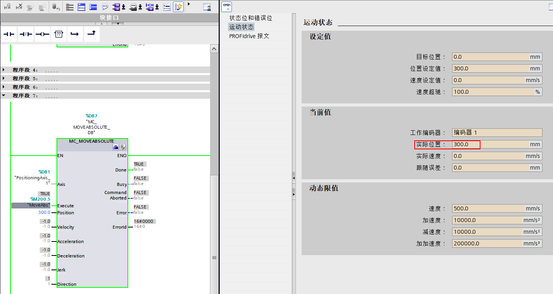Insert a free-form comment
553x294 pixels.
(105, 7)
